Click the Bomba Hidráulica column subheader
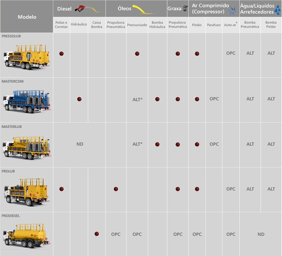 point(157,25)
